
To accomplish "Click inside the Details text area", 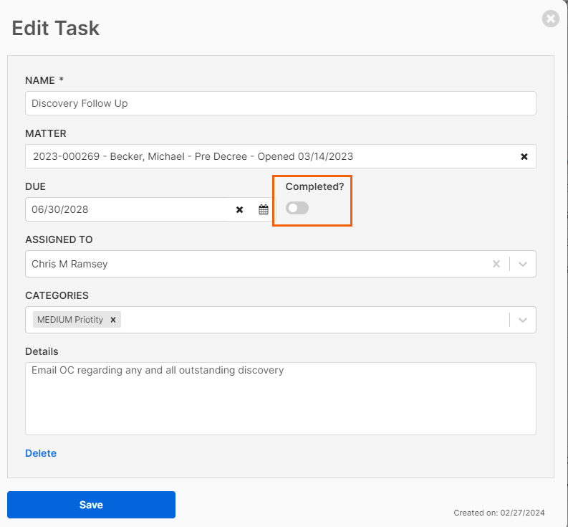I will pos(280,399).
